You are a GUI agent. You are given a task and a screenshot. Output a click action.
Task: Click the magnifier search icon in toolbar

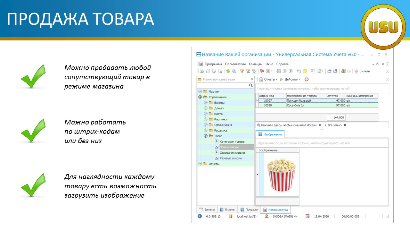pos(234,71)
